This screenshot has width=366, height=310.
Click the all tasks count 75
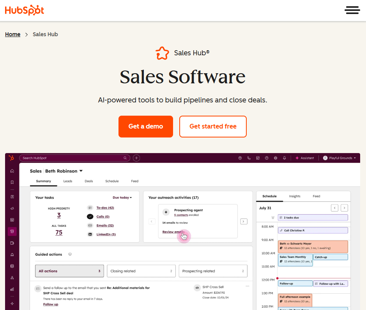59,232
